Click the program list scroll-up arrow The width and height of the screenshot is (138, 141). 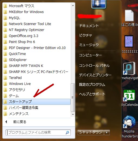pos(73,5)
